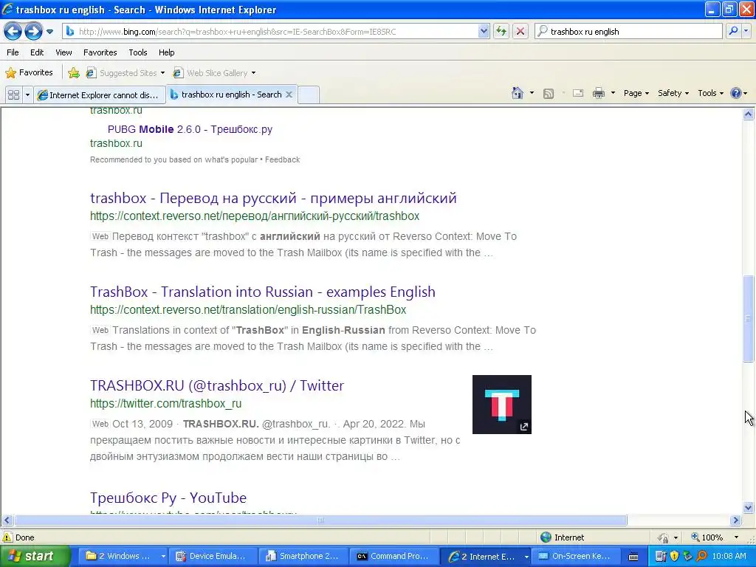Click the yellow security shield tray icon
Viewport: 756px width, 567px height.
675,556
